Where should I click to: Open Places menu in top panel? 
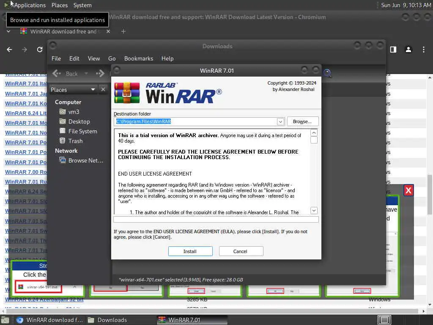click(59, 5)
